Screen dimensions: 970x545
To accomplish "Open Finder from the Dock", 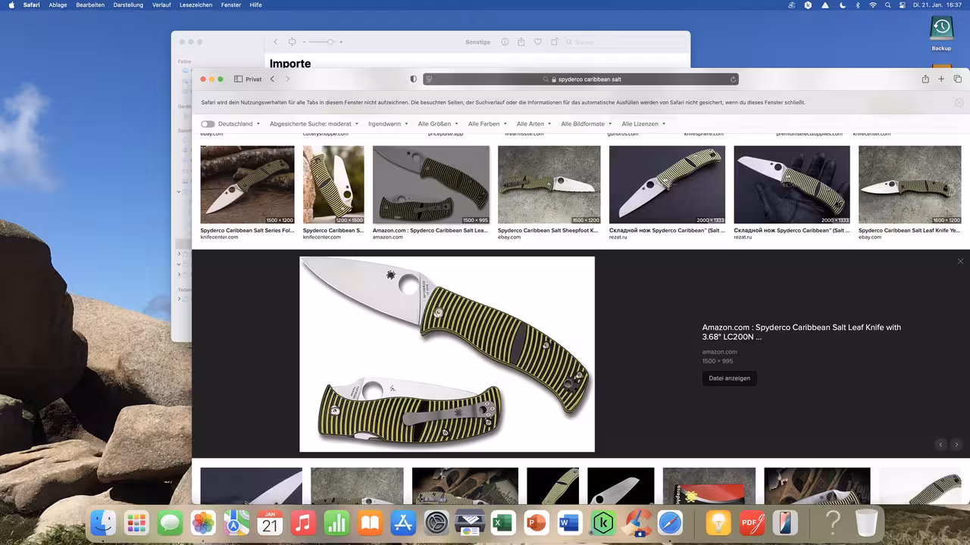I will tap(103, 523).
